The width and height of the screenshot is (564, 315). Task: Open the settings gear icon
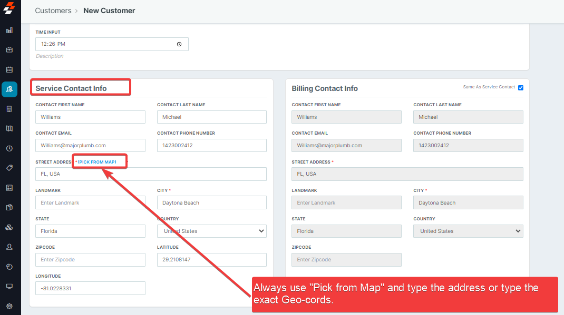click(x=9, y=306)
